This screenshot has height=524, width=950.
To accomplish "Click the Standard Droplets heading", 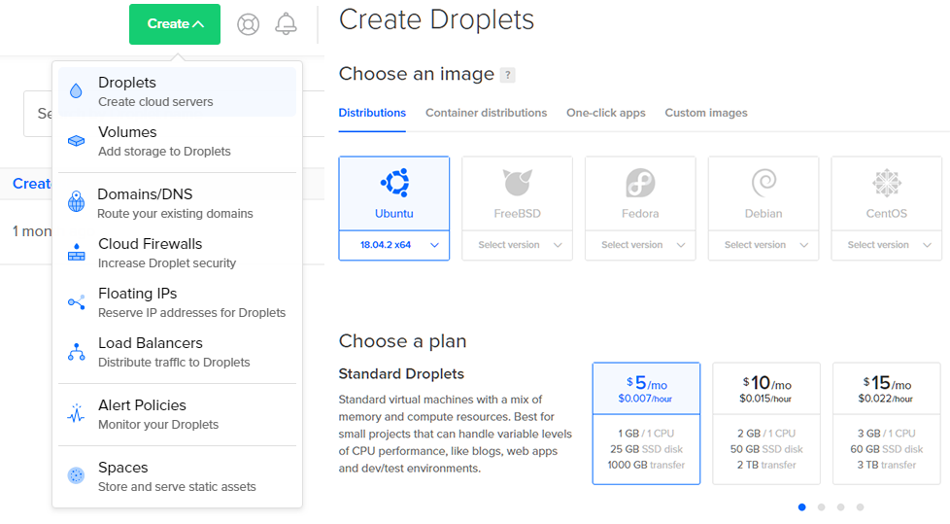I will click(401, 373).
